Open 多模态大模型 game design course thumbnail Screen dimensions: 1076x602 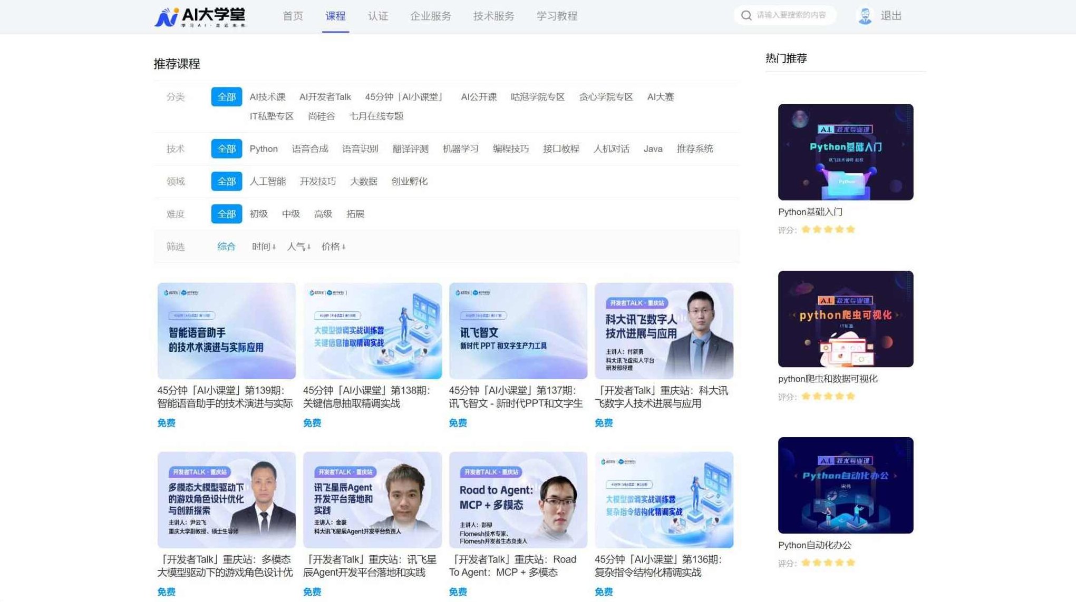tap(226, 500)
